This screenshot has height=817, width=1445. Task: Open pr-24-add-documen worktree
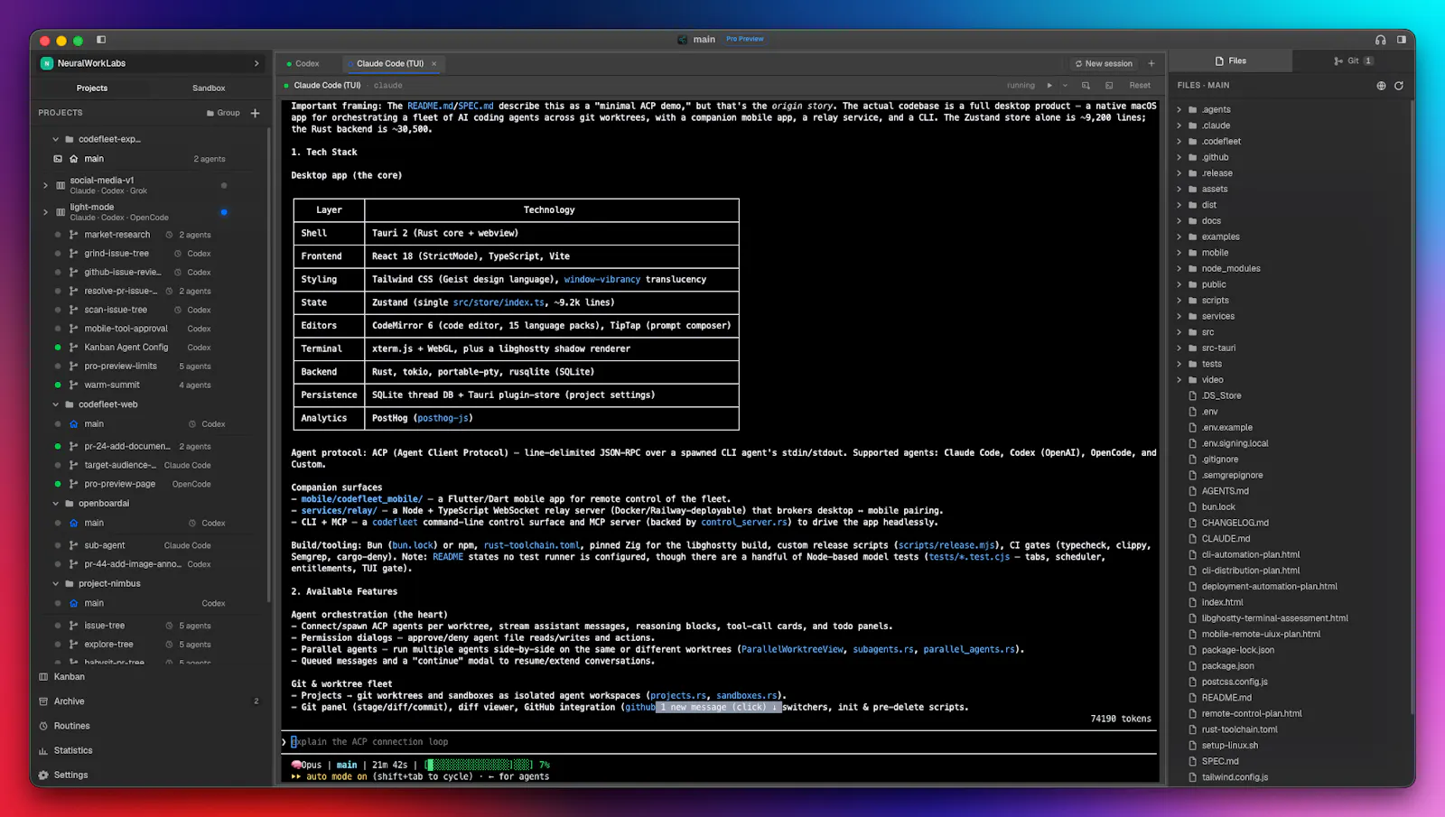pyautogui.click(x=126, y=447)
